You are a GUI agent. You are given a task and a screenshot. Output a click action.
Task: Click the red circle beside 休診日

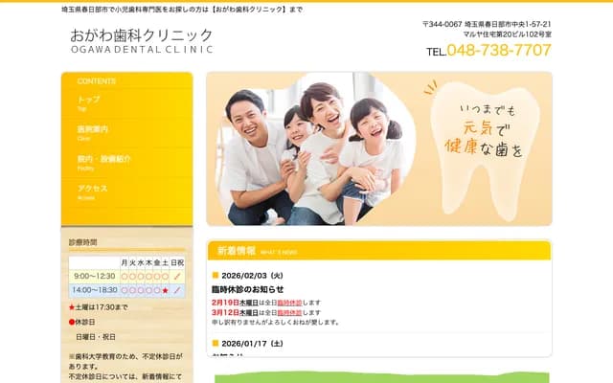point(72,322)
